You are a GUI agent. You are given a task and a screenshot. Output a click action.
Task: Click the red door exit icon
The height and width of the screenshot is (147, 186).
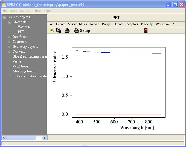146,30
